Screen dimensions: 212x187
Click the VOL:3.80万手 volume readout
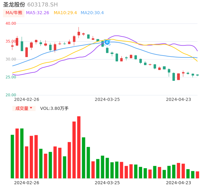[54, 108]
